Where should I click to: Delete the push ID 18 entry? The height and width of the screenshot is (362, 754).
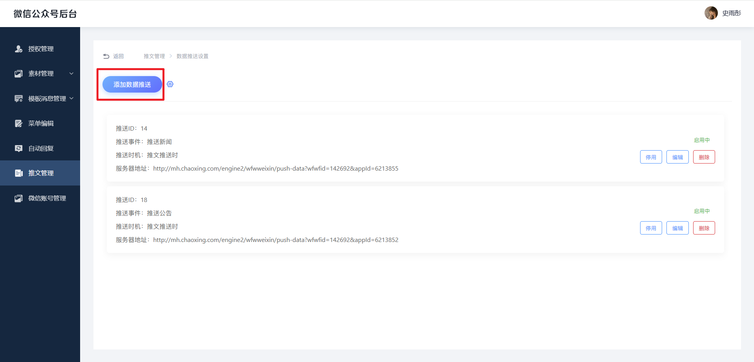(x=704, y=228)
